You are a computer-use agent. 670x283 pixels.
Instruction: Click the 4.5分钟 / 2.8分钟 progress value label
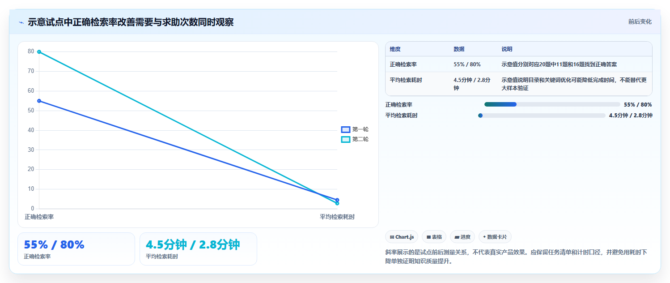(x=631, y=116)
